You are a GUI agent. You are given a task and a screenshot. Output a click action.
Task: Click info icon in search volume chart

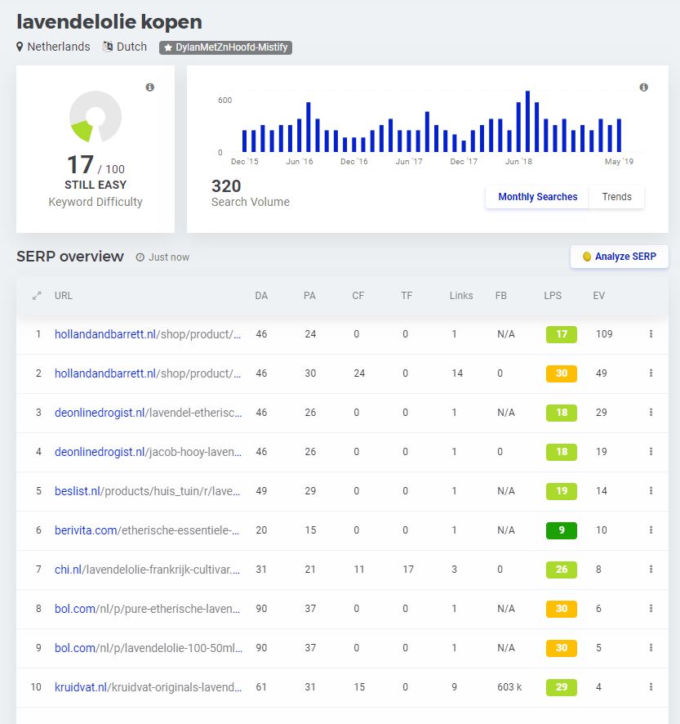(x=643, y=87)
